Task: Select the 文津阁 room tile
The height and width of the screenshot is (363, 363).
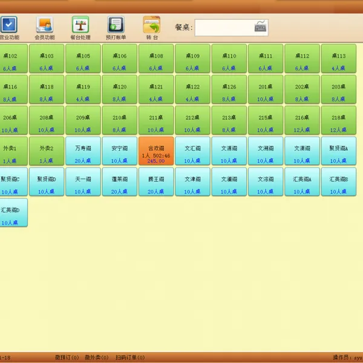Action: point(192,181)
